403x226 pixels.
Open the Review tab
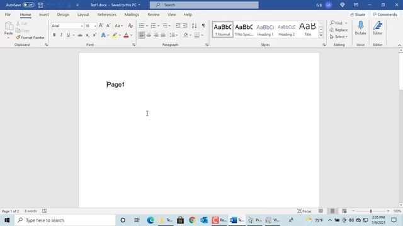click(154, 14)
